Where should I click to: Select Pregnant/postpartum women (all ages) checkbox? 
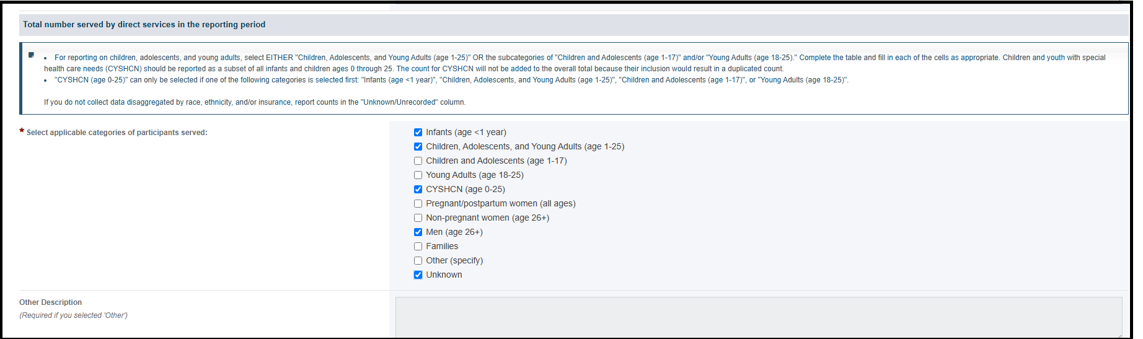click(x=418, y=203)
